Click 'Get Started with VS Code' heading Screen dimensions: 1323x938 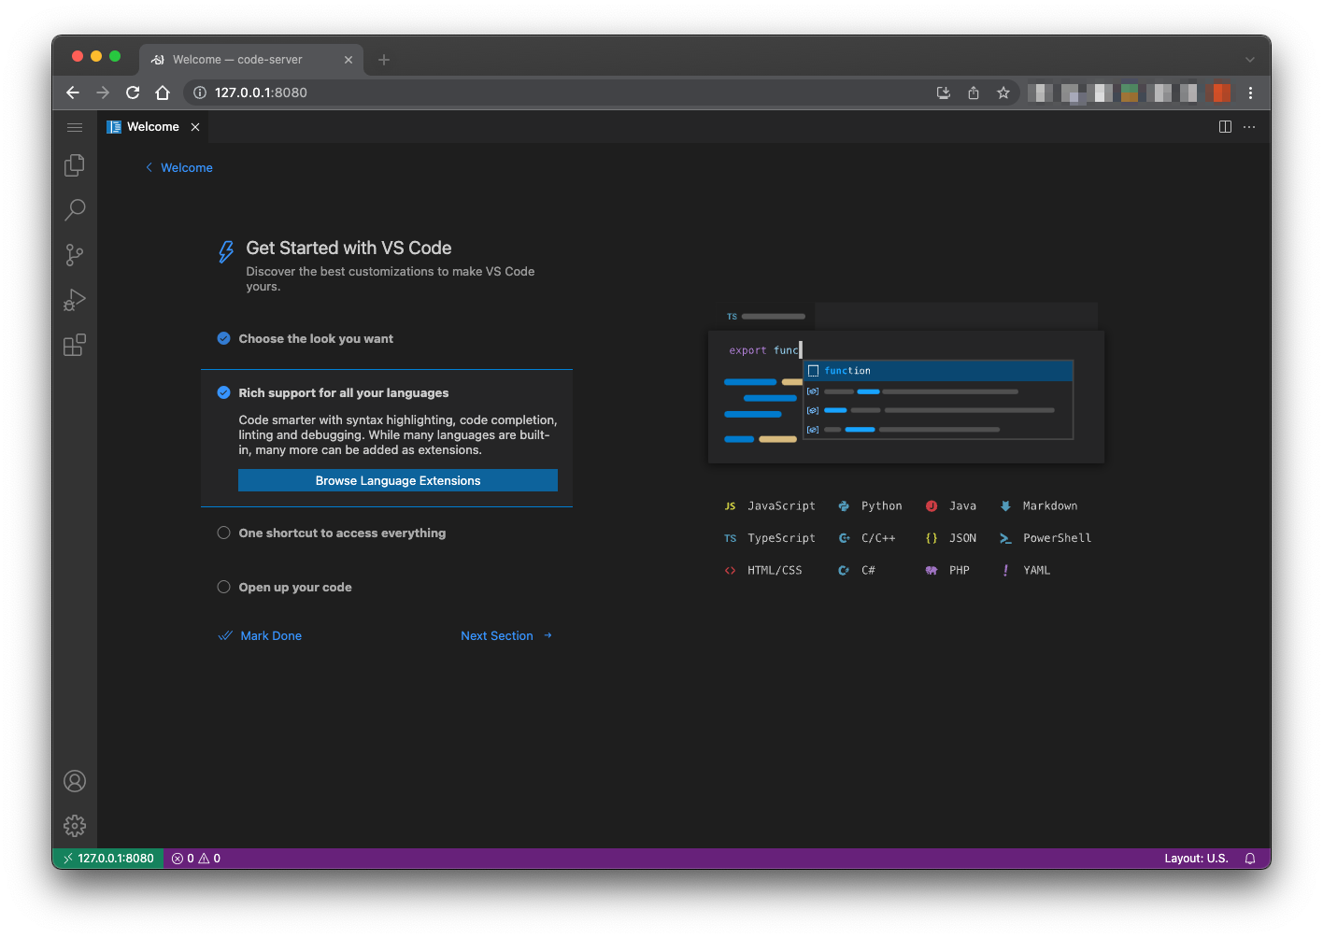pos(349,249)
